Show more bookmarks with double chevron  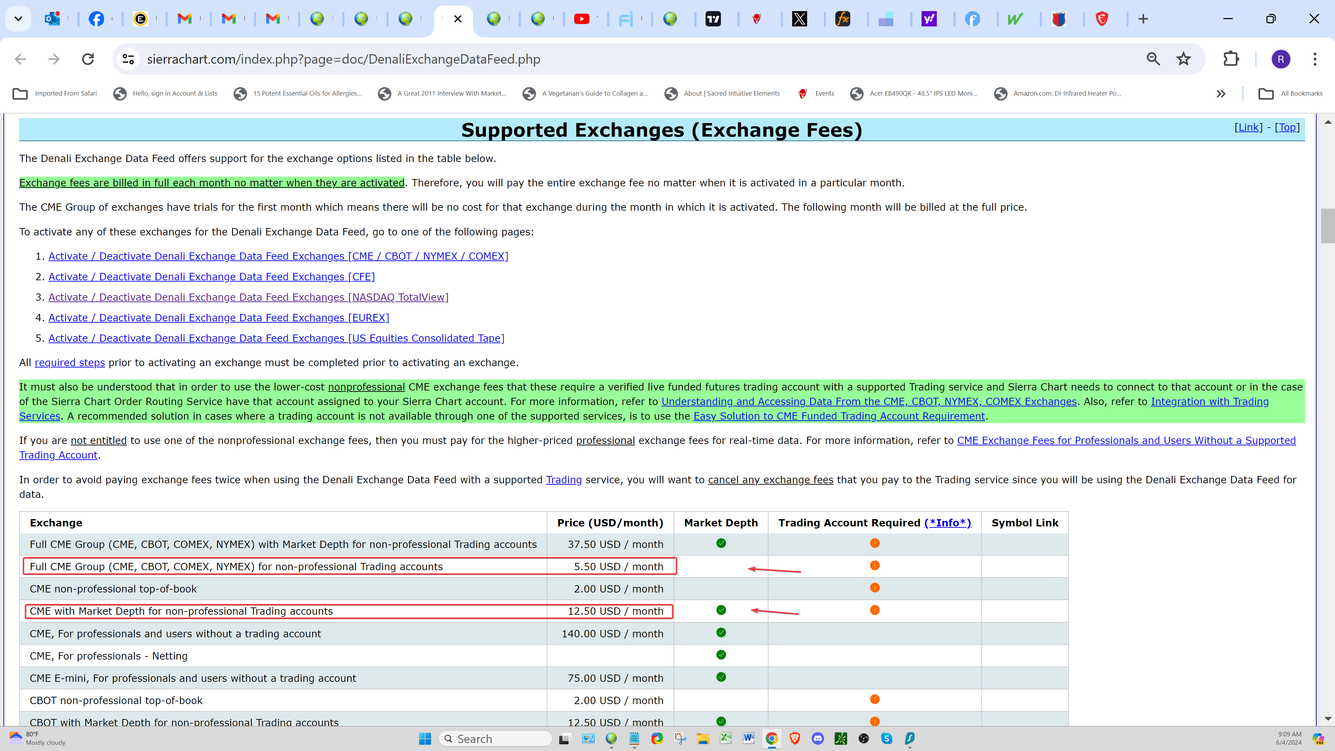1221,94
